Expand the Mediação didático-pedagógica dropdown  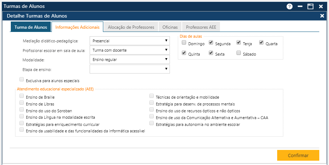[130, 41]
